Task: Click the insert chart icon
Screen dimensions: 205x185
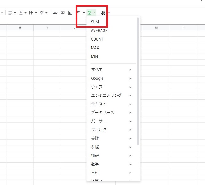Action: pyautogui.click(x=70, y=13)
